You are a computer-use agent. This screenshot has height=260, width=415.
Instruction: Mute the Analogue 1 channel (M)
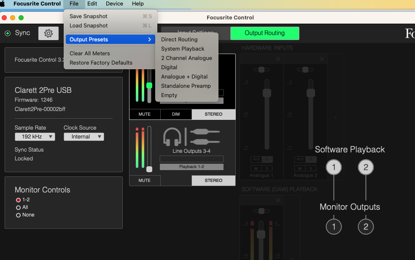[256, 168]
